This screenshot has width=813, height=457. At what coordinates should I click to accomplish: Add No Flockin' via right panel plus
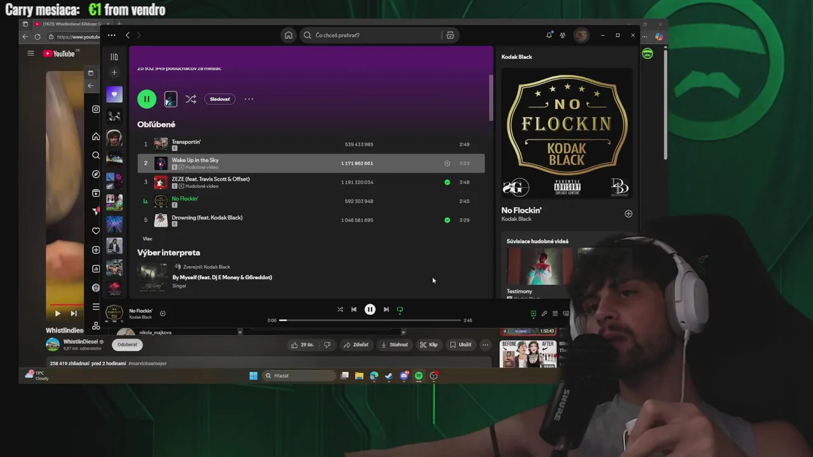628,214
